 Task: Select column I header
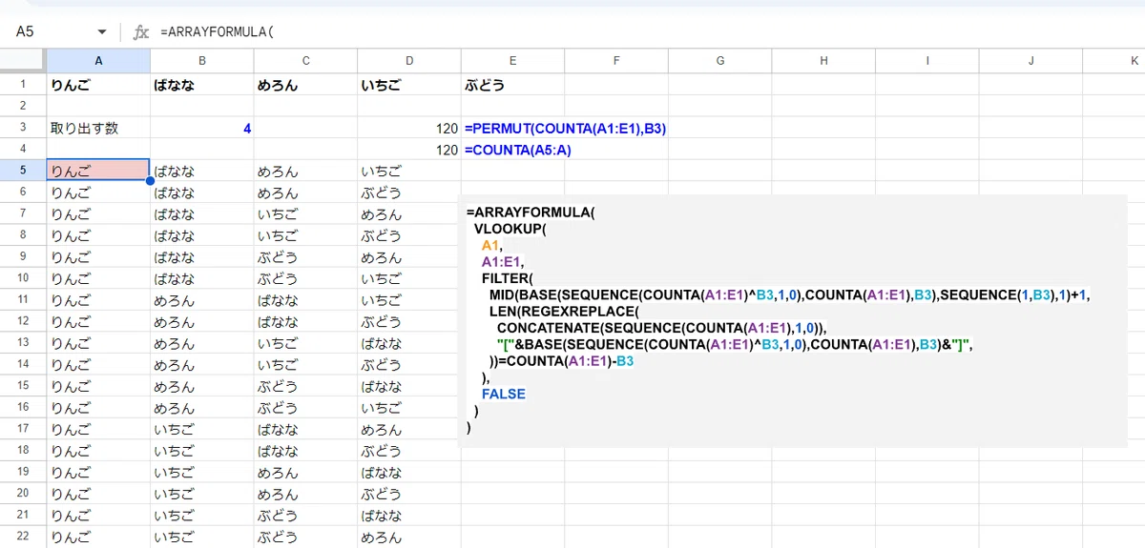(926, 61)
